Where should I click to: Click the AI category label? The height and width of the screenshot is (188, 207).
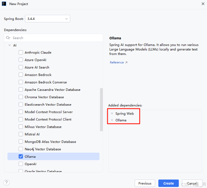click(x=15, y=45)
